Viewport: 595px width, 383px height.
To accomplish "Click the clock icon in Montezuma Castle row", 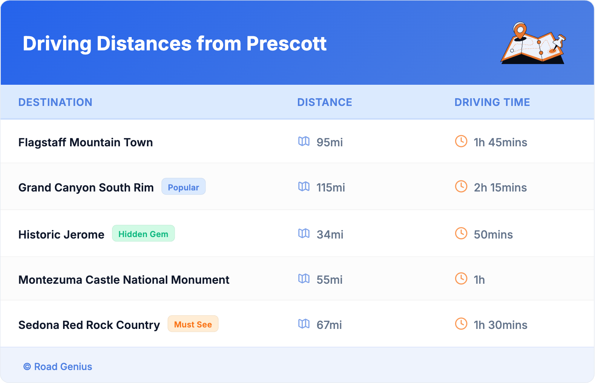I will coord(461,279).
